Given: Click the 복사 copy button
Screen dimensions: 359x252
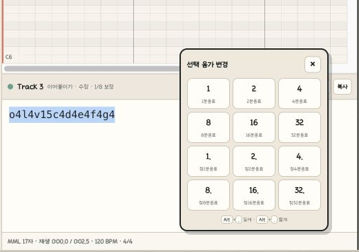Looking at the screenshot, I should (x=342, y=86).
